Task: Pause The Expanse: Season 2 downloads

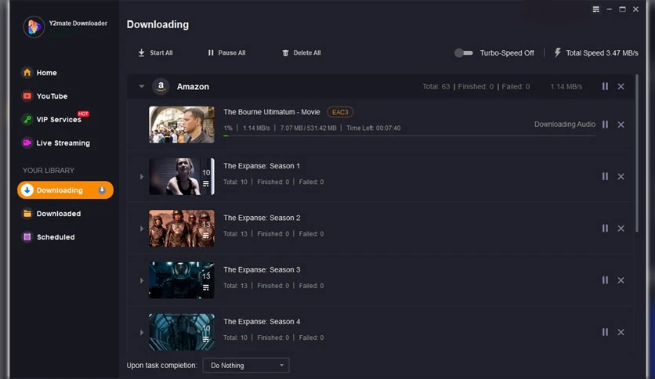Action: [x=605, y=229]
